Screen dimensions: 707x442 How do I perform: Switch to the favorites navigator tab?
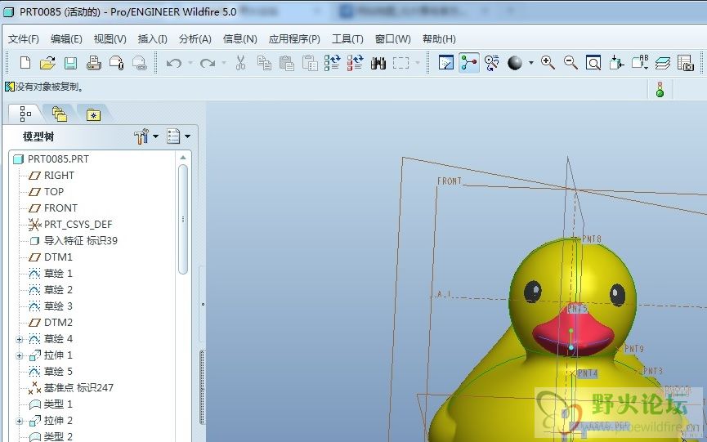pyautogui.click(x=93, y=115)
